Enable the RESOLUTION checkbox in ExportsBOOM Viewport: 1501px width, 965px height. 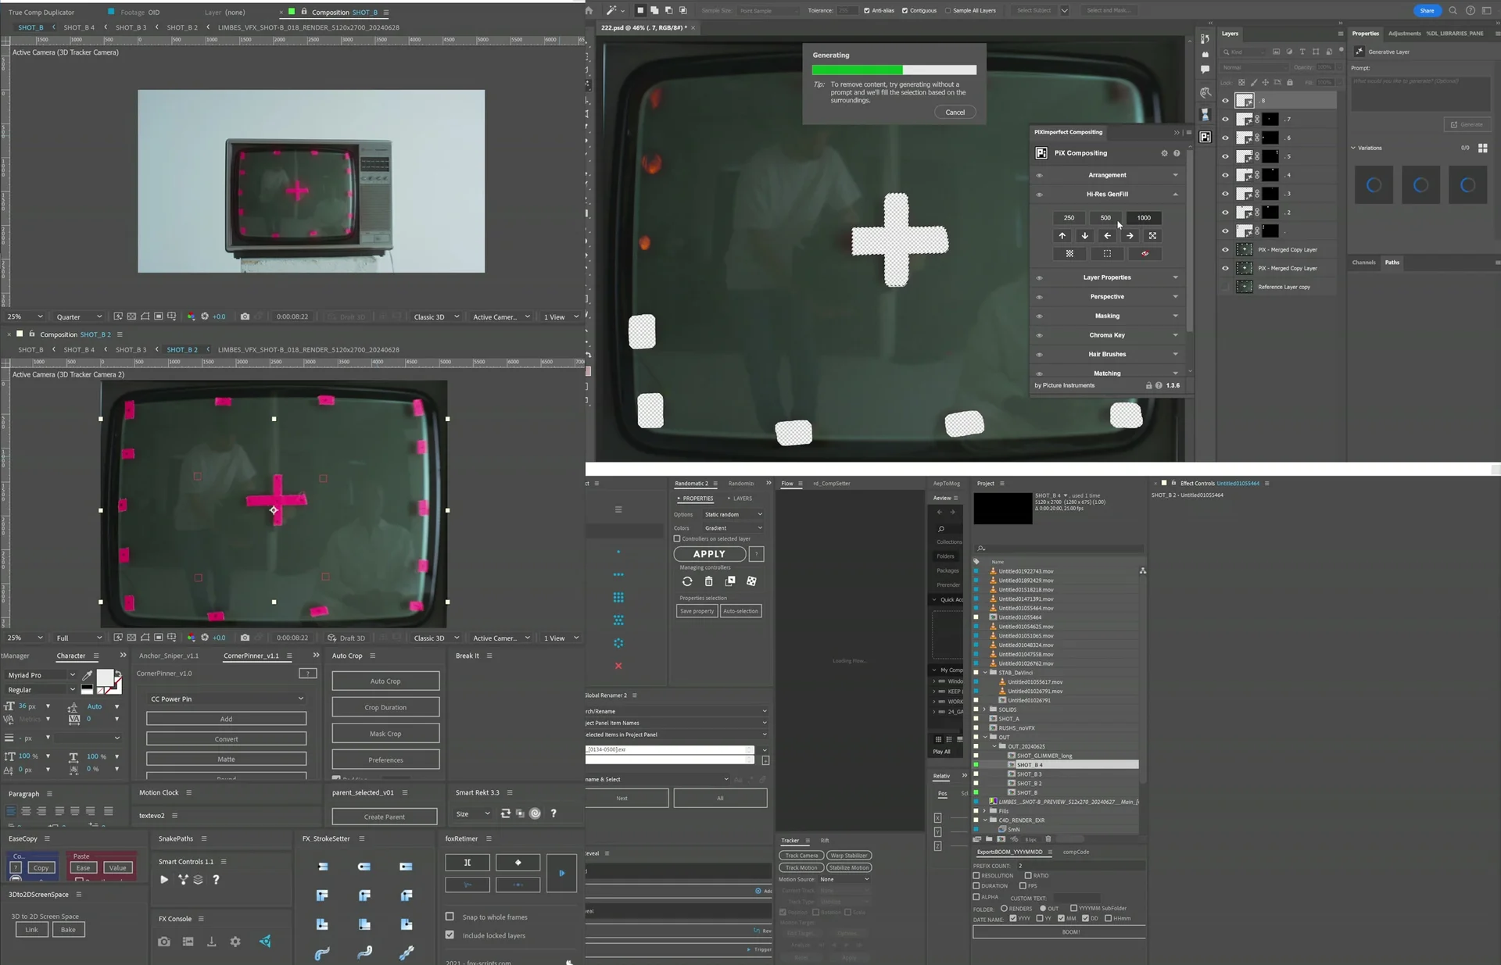[976, 875]
